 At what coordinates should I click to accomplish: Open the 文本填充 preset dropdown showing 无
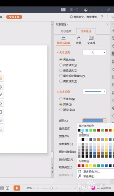[x=94, y=52]
